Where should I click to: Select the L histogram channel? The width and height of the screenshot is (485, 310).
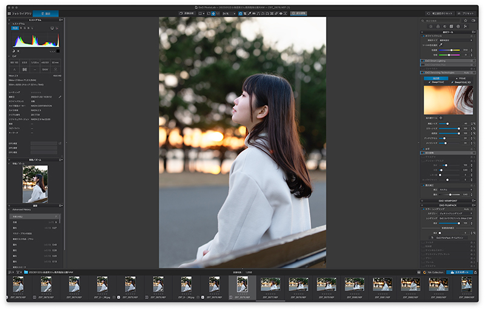[33, 28]
